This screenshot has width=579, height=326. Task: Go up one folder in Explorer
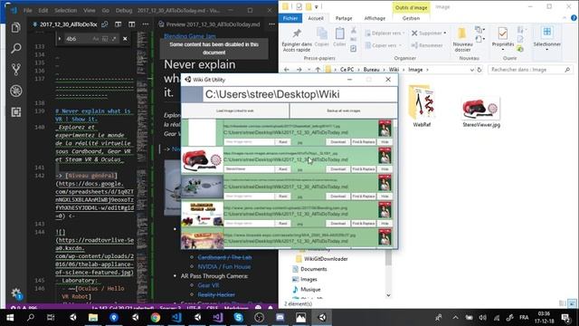pyautogui.click(x=318, y=70)
